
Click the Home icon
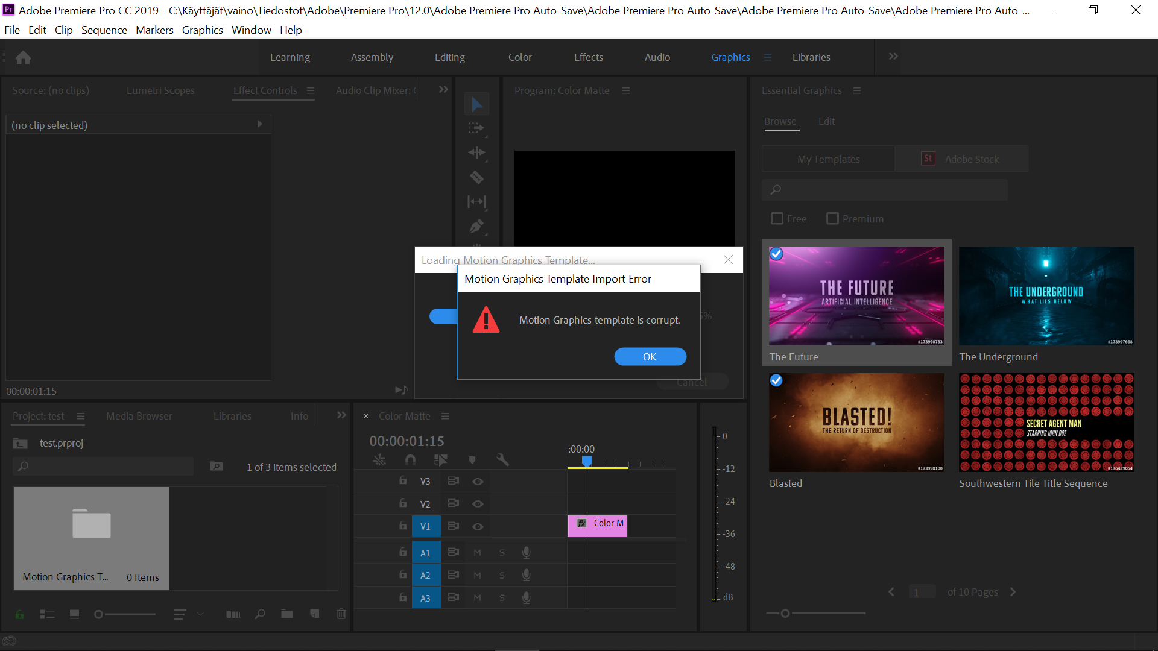pos(24,57)
